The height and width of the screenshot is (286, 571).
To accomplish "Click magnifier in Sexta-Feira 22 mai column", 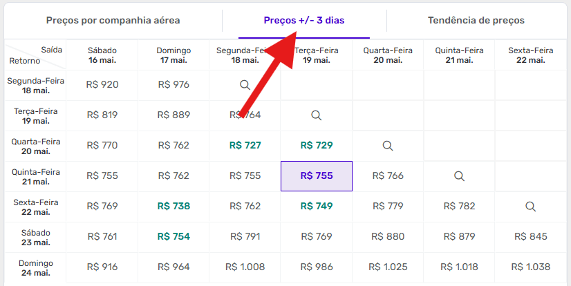I will [x=531, y=206].
